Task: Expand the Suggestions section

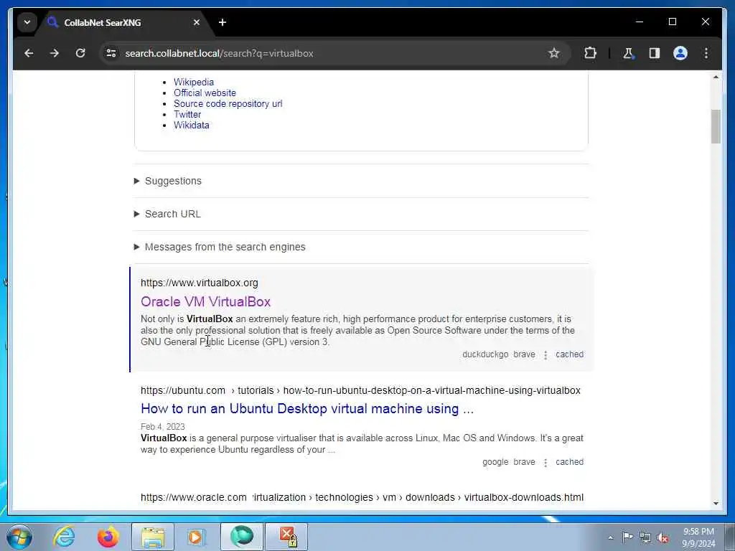Action: pos(168,181)
